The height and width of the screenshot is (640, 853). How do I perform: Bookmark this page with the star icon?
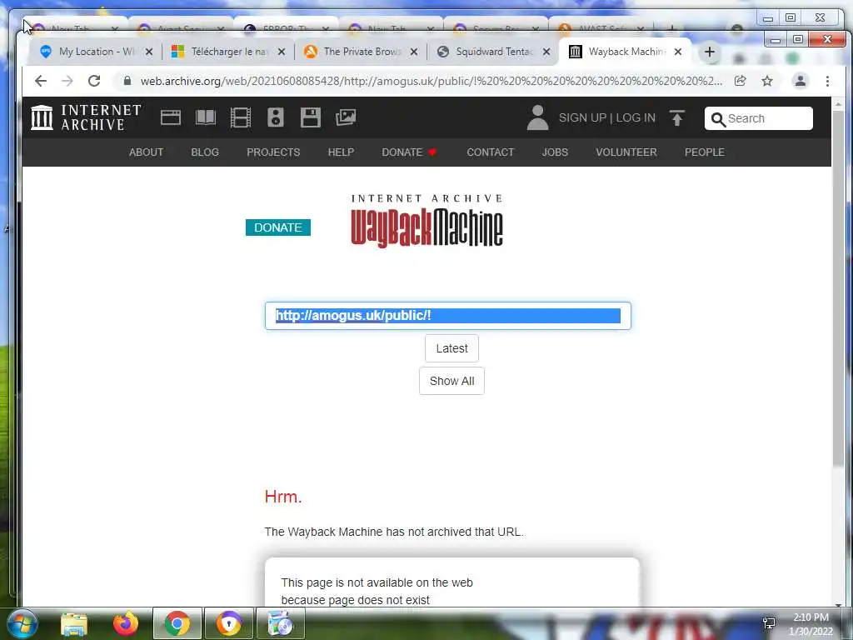[767, 81]
